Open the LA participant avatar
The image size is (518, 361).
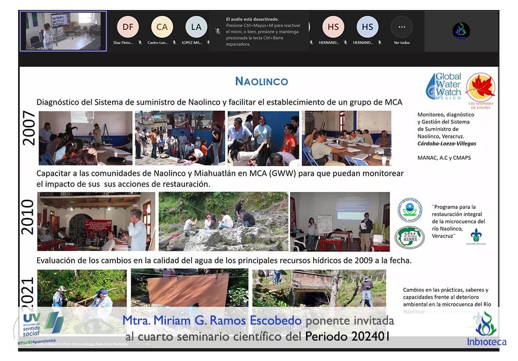(196, 27)
